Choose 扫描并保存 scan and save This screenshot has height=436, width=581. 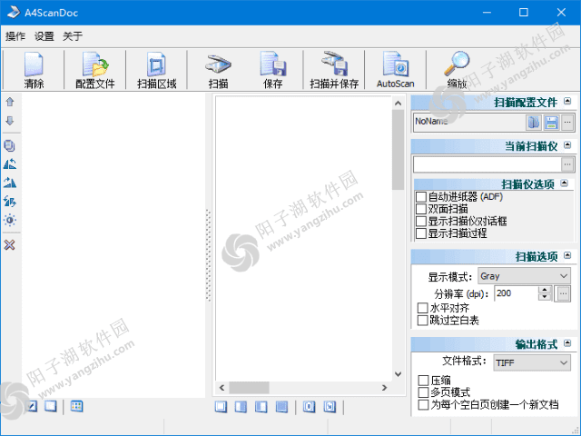334,70
